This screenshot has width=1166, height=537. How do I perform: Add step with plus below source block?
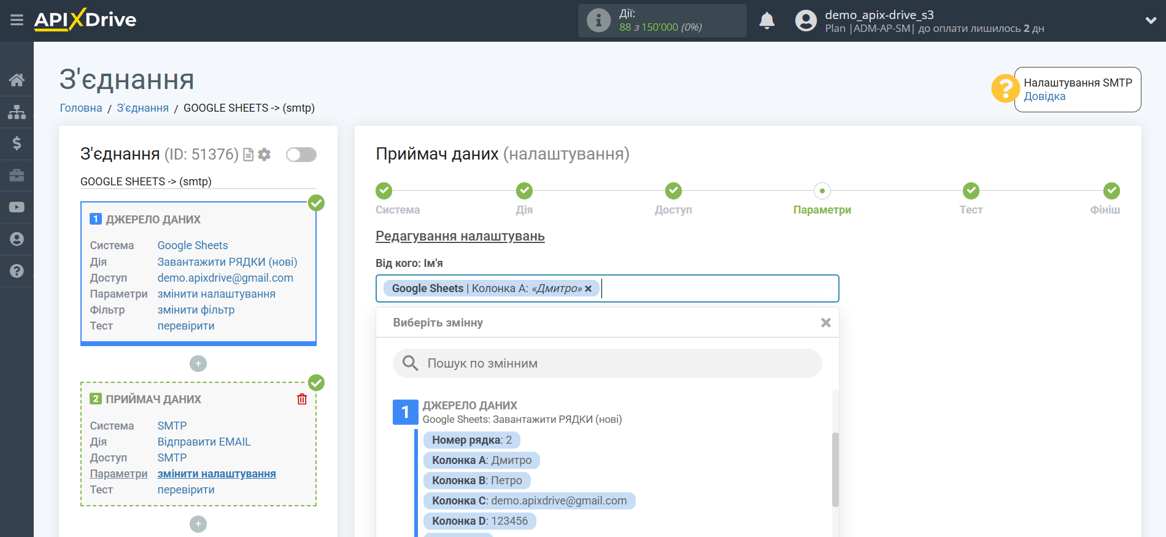[198, 364]
